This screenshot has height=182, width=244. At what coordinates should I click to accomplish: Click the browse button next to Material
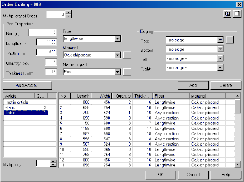pyautogui.click(x=127, y=55)
